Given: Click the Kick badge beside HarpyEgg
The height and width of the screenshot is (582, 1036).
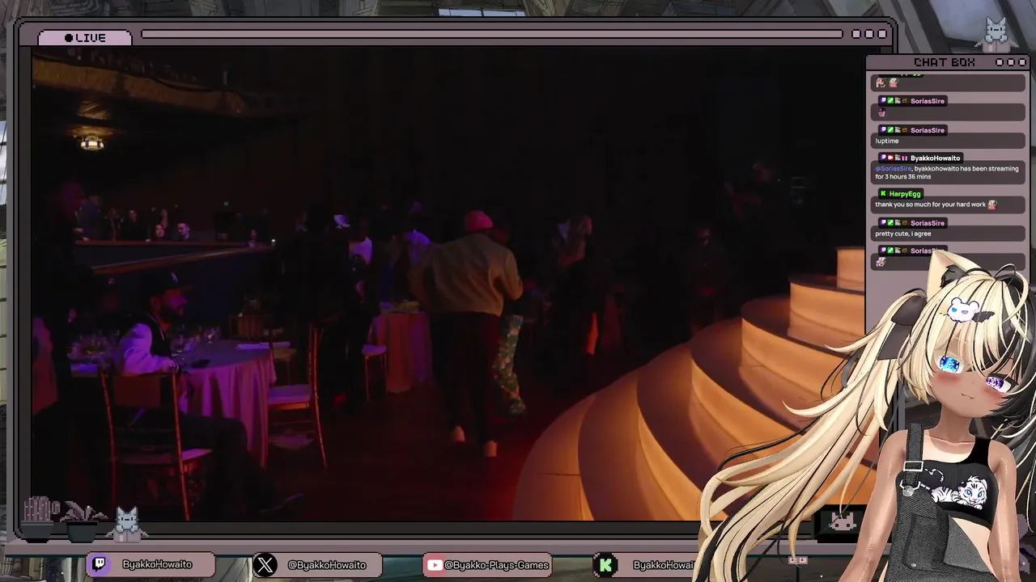Looking at the screenshot, I should 883,194.
